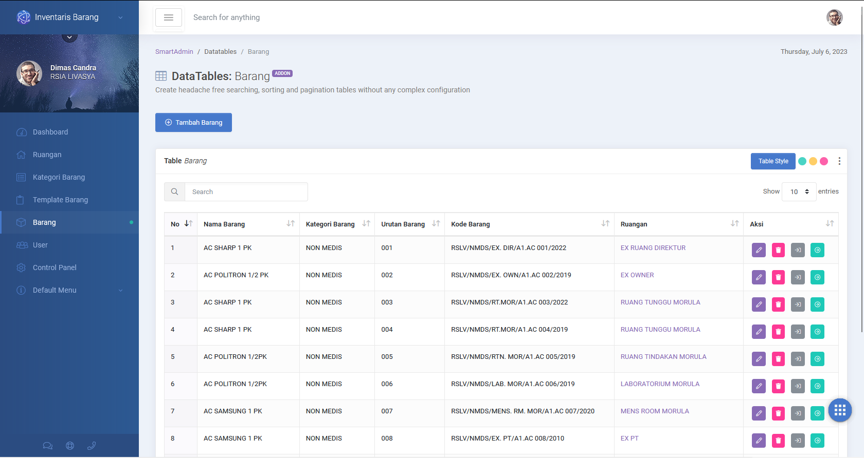Click gray move icon for row 003

(x=798, y=304)
